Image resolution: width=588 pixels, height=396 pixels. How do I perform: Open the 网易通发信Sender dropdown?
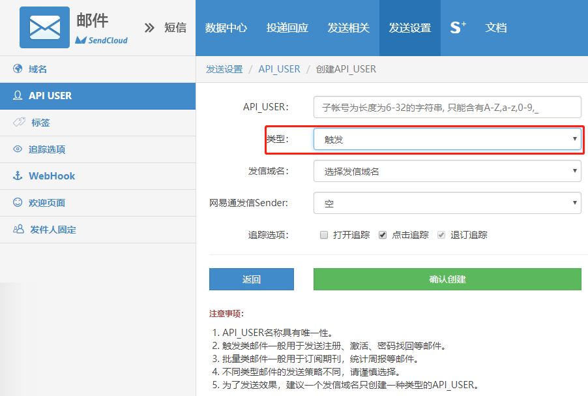(x=447, y=203)
